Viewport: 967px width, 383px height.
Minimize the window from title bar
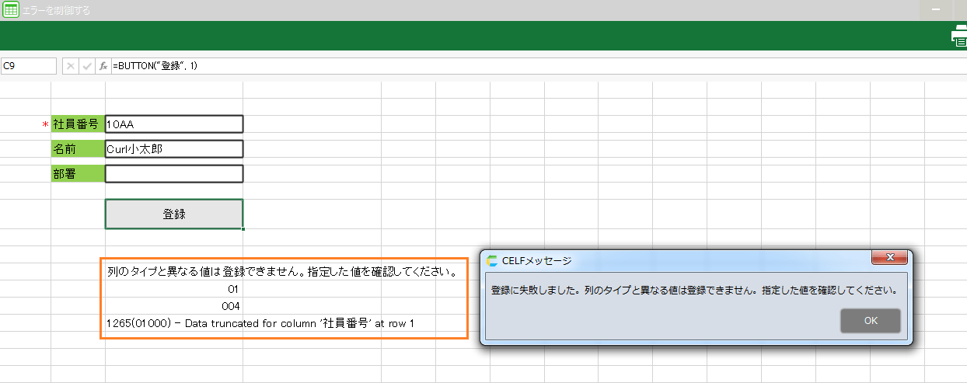(936, 10)
